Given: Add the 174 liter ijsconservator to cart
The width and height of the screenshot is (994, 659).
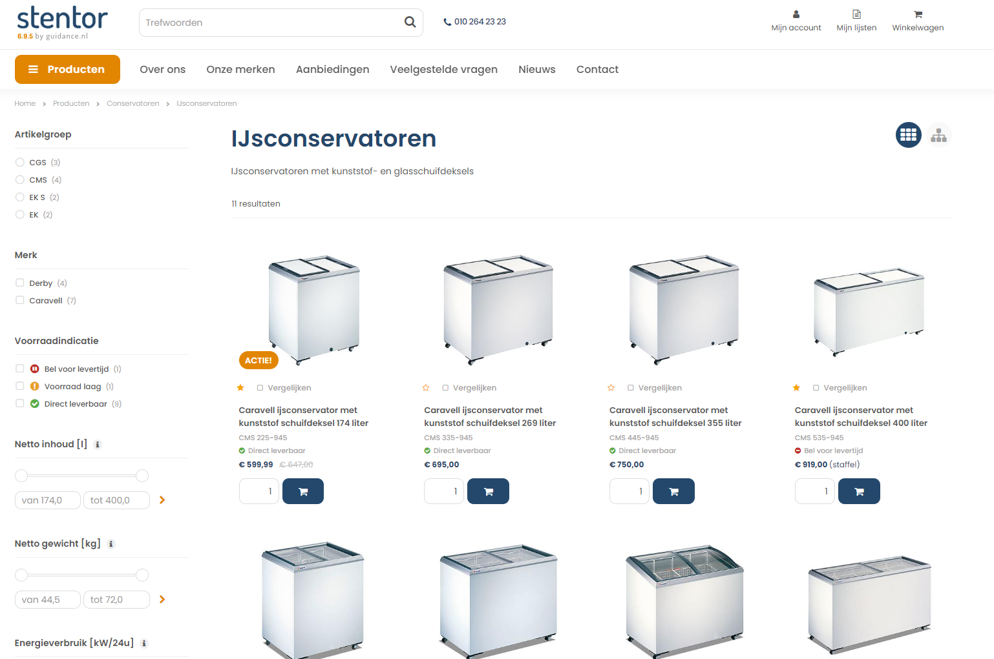Looking at the screenshot, I should [x=303, y=491].
